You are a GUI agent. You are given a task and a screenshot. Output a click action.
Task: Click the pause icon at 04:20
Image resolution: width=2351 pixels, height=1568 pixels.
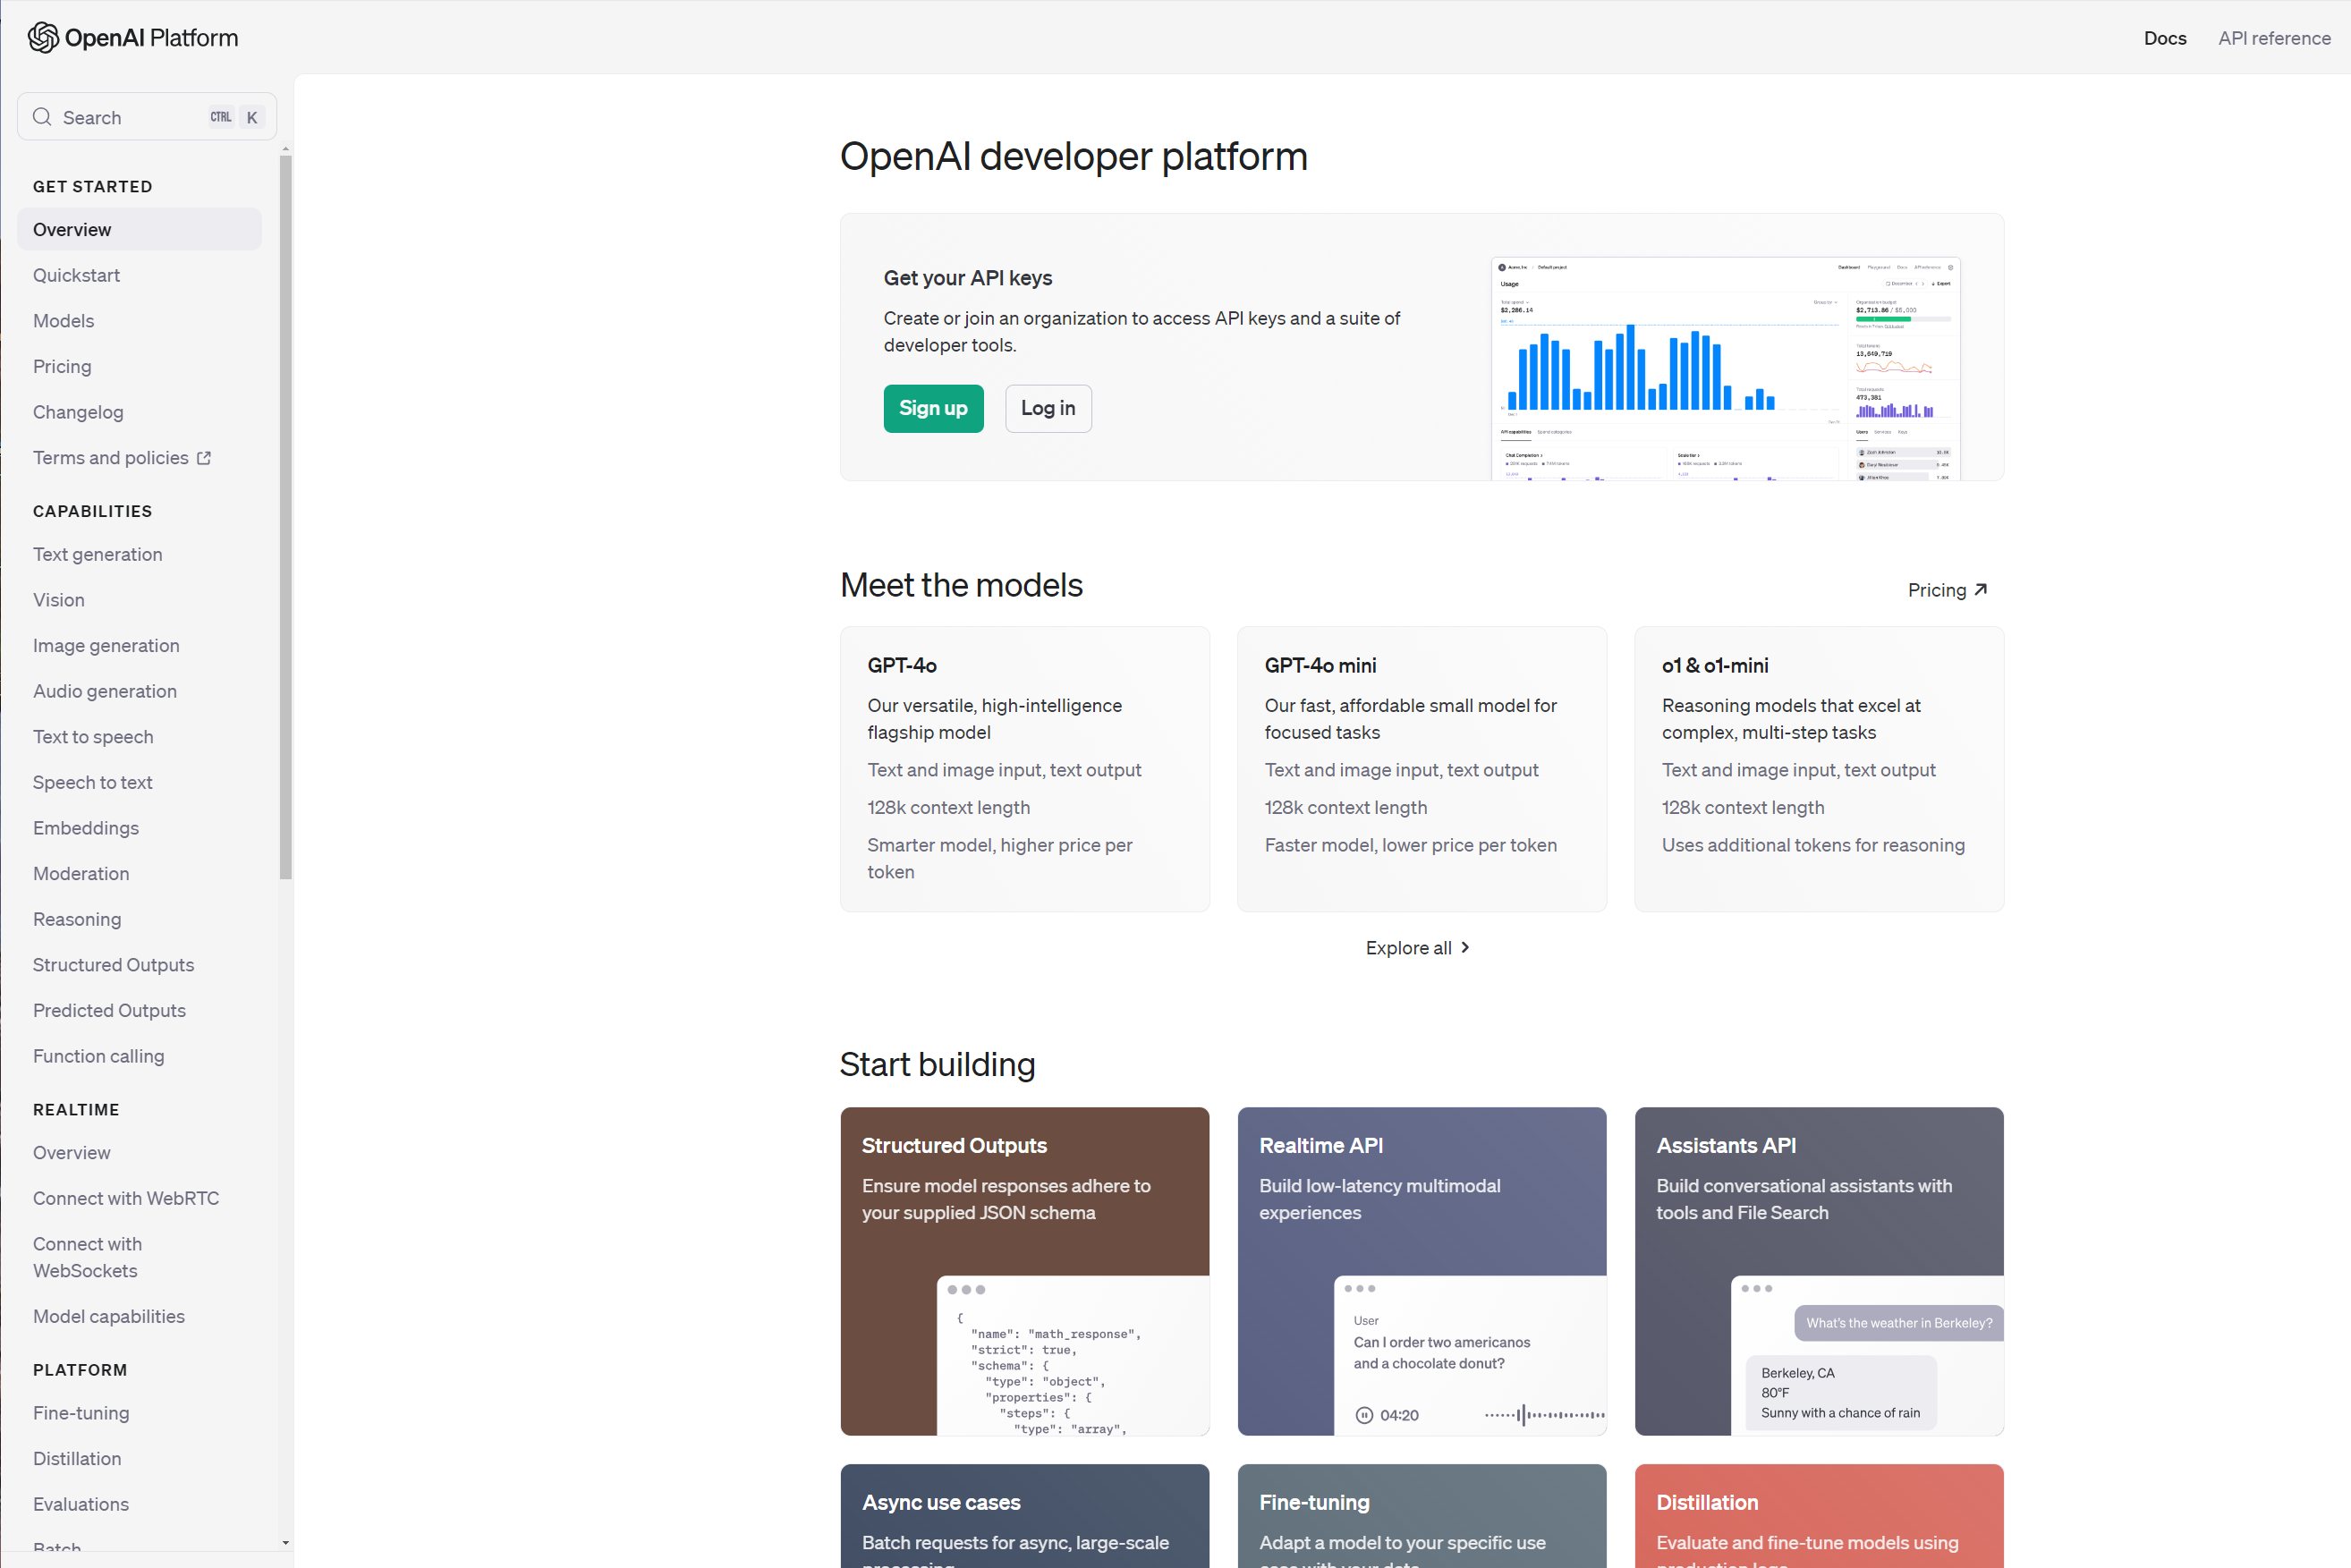point(1364,1415)
